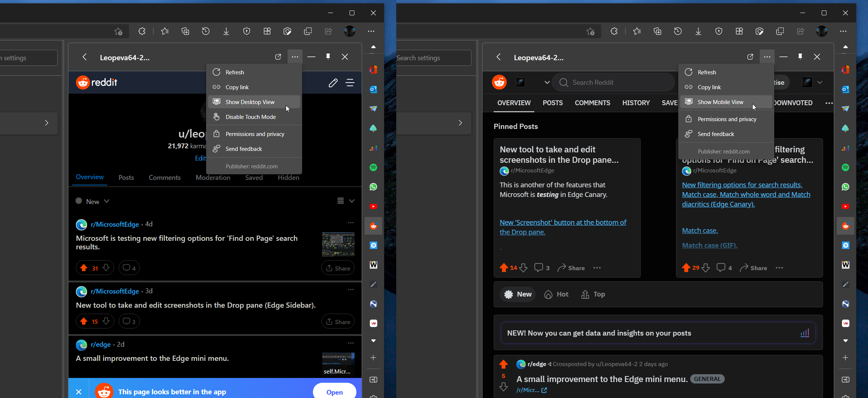Open Extensions icon in left window toolbar
This screenshot has height=398, width=868.
(x=142, y=31)
